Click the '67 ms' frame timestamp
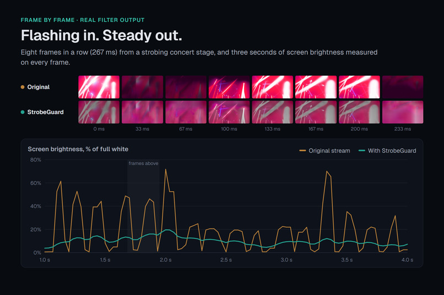The height and width of the screenshot is (295, 444). [x=186, y=129]
